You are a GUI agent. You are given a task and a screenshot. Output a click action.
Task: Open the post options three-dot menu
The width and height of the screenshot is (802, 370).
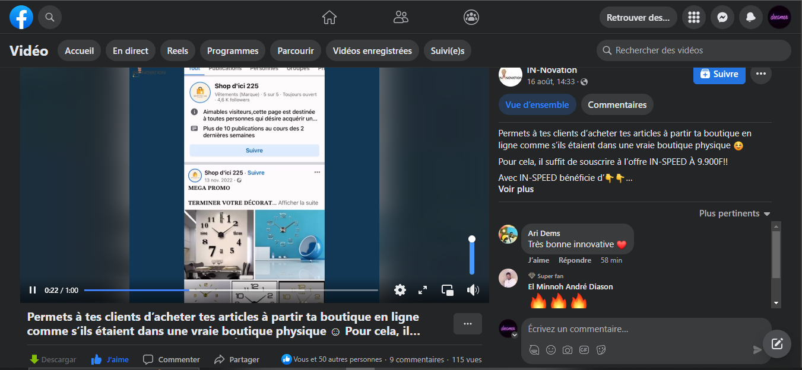[761, 74]
